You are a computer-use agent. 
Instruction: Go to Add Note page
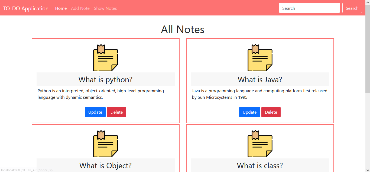pos(80,8)
